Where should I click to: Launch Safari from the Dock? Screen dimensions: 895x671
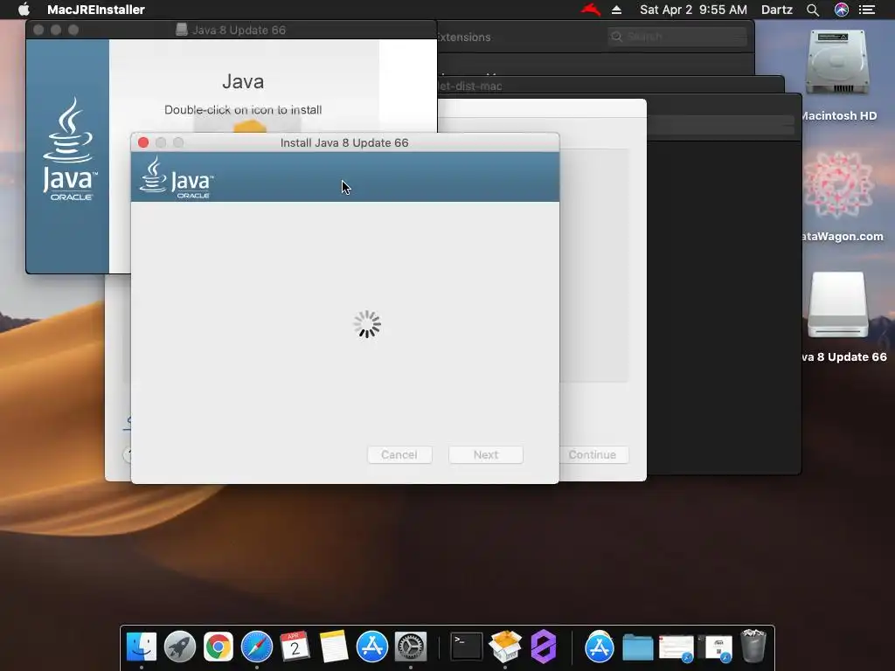257,647
